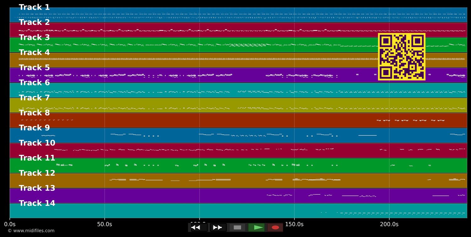471x237 pixels.
Task: Select the Track 3 label
Action: coord(34,37)
